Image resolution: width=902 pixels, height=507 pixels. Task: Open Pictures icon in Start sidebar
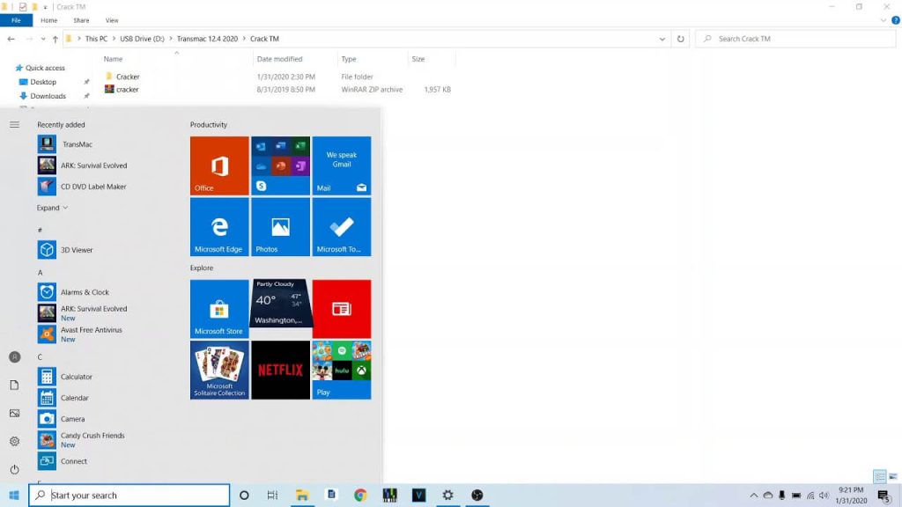point(14,414)
